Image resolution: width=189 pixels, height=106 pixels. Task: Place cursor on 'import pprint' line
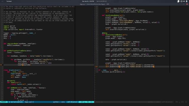[x=9, y=26]
